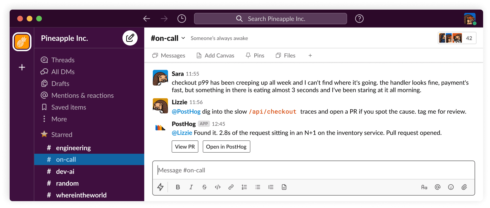Click @PostHog mention in Lizzie's message
The image size is (490, 208).
pos(186,111)
